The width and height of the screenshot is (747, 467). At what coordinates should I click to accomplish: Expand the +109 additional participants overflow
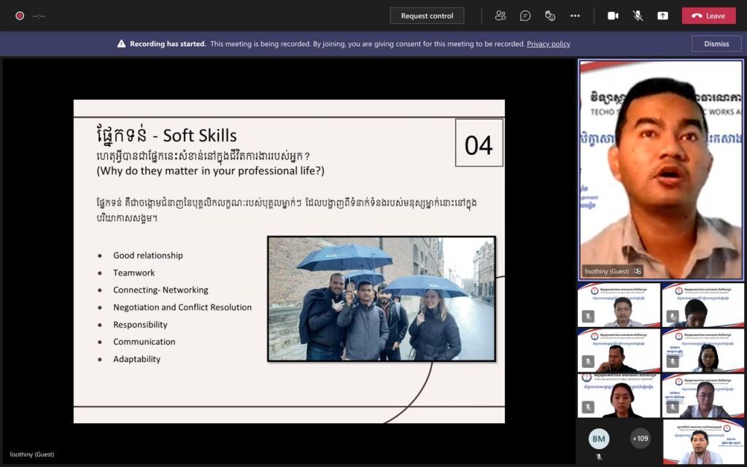(640, 439)
